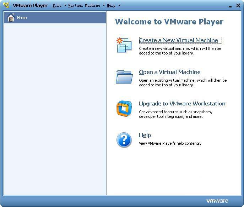The image size is (244, 207).
Task: Click the blue question mark Help icon
Action: tap(124, 140)
